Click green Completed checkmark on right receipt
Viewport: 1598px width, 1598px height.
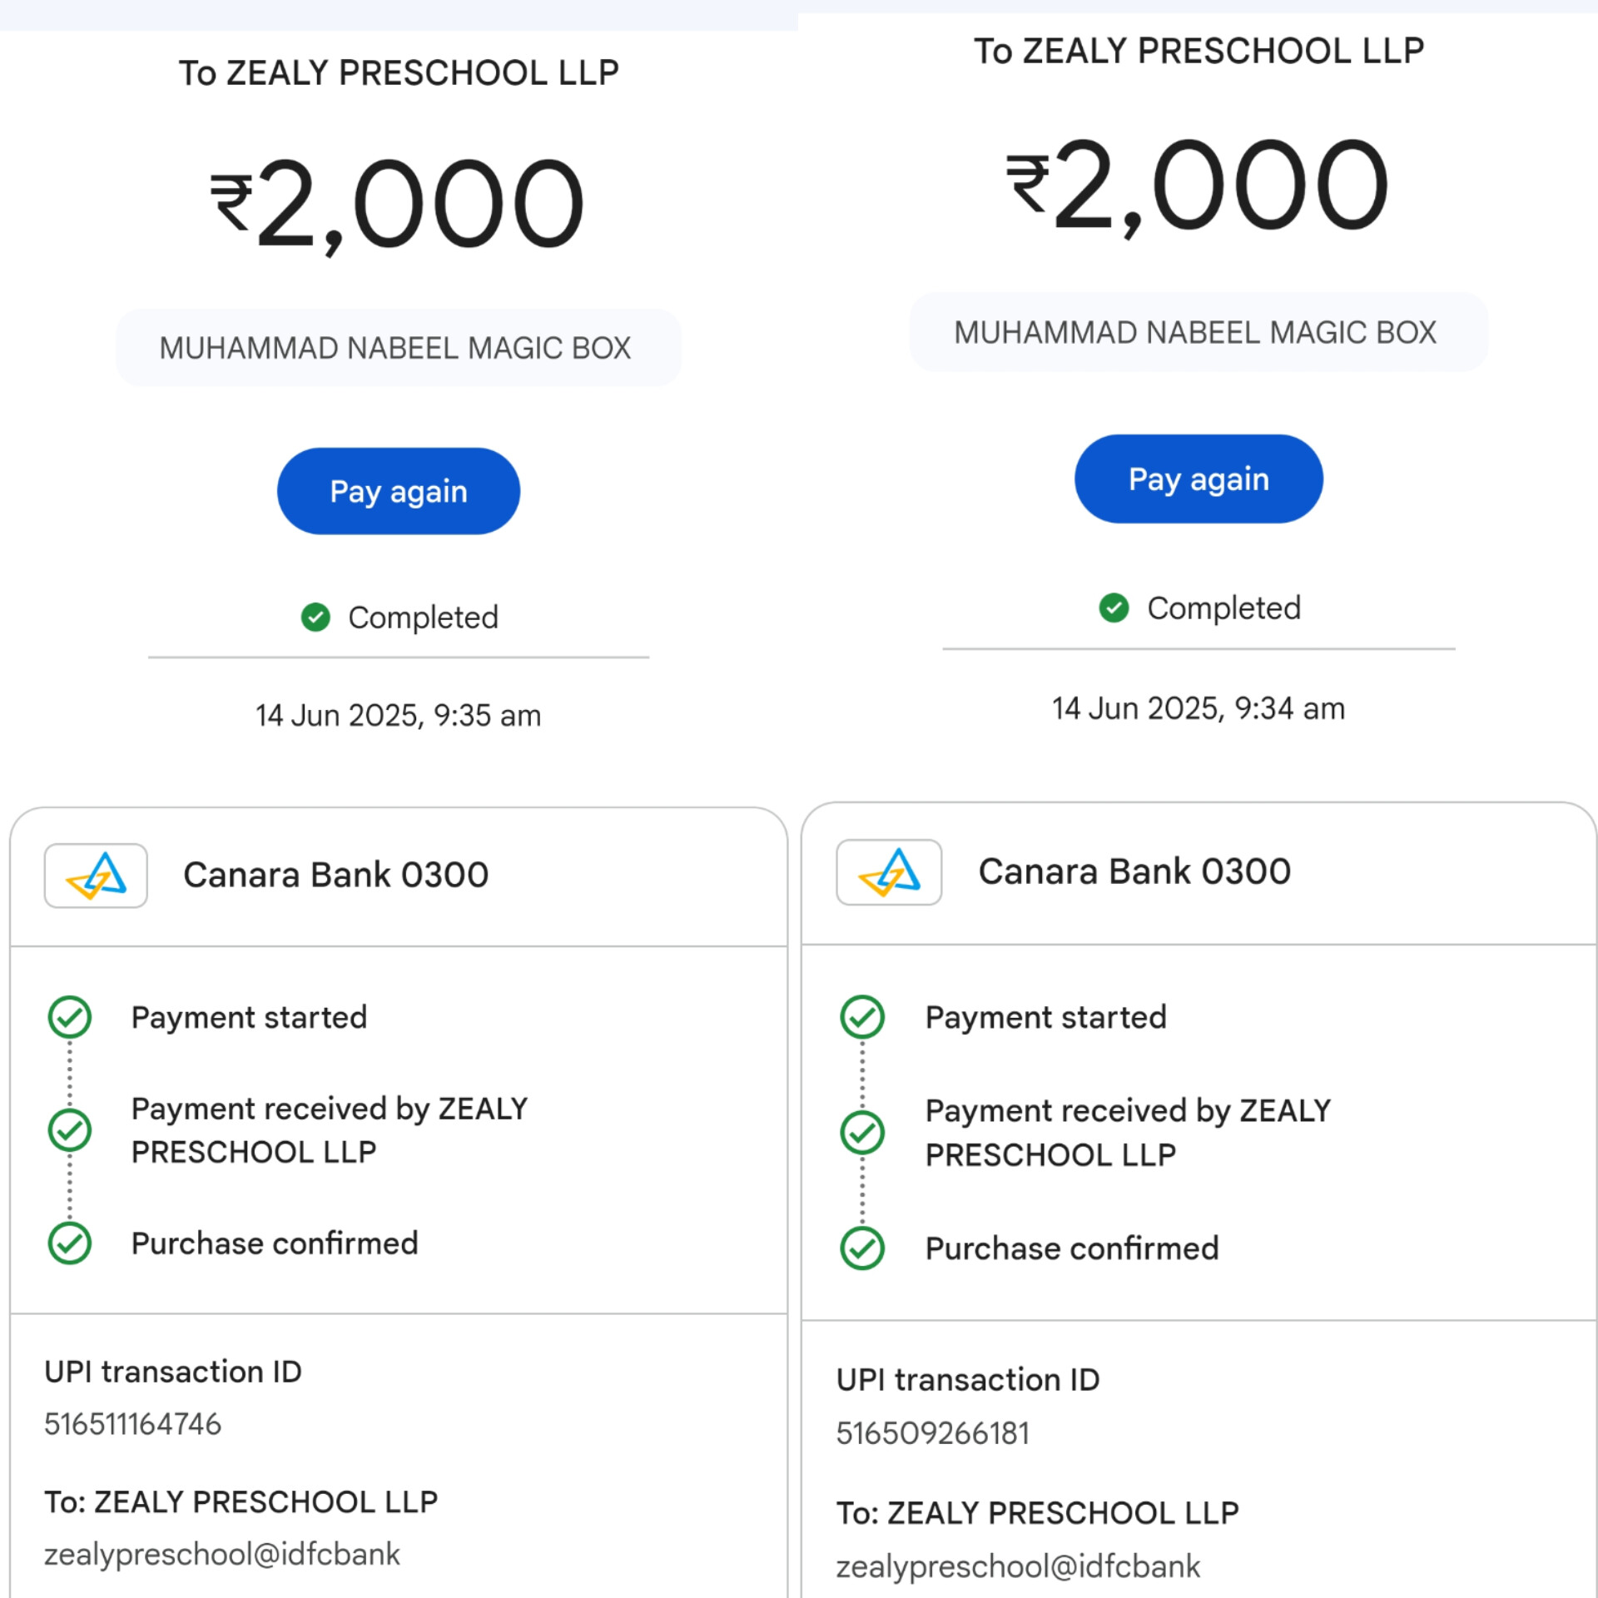(x=1114, y=608)
